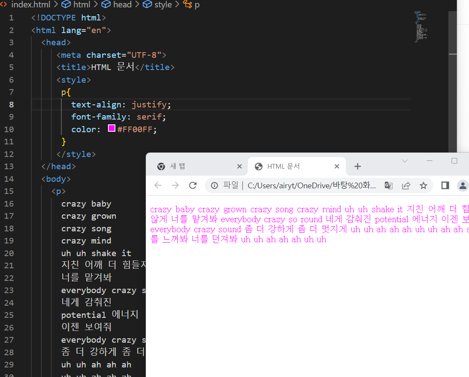This screenshot has height=377, width=469.
Task: View site information icon in address bar
Action: point(214,186)
